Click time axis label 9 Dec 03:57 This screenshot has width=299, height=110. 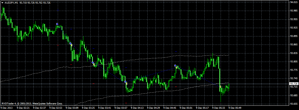click(x=121, y=108)
